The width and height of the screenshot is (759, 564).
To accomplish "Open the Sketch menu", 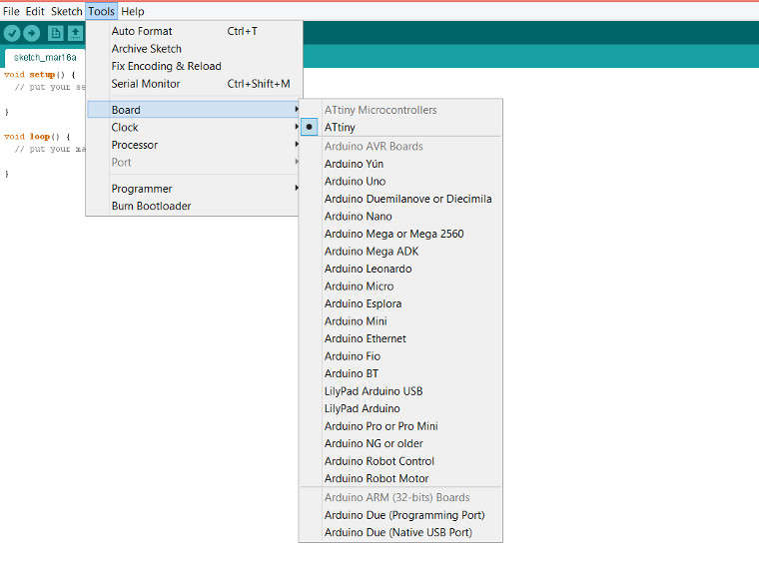I will click(66, 11).
